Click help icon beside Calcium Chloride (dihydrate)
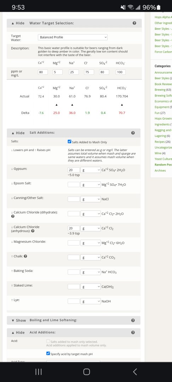Image resolution: width=172 pixels, height=382 pixels. pos(13,216)
